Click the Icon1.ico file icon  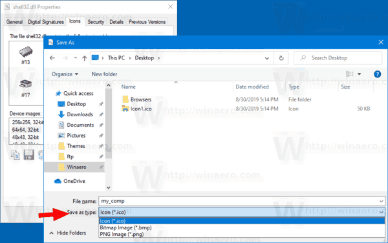(x=125, y=109)
